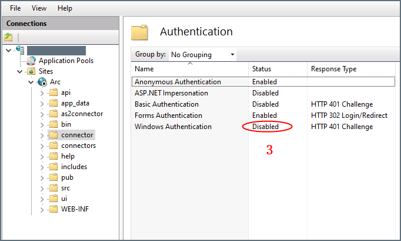Open the Group by dropdown
The width and height of the screenshot is (401, 241).
coord(202,55)
